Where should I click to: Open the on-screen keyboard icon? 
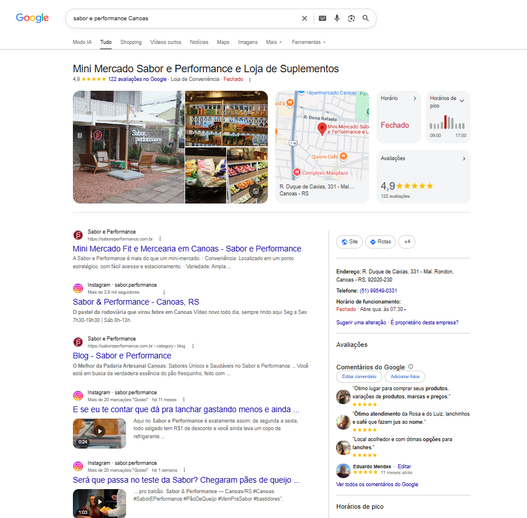tap(322, 18)
